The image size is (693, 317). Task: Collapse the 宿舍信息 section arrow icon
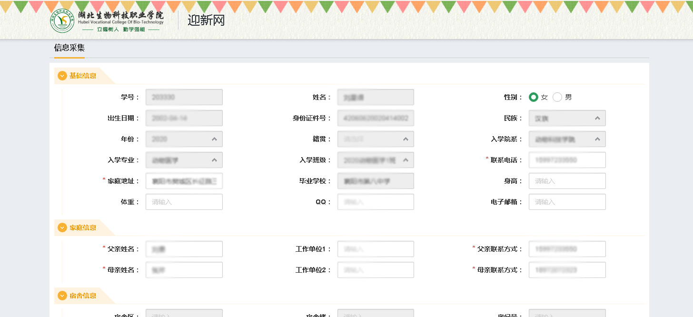(x=62, y=296)
